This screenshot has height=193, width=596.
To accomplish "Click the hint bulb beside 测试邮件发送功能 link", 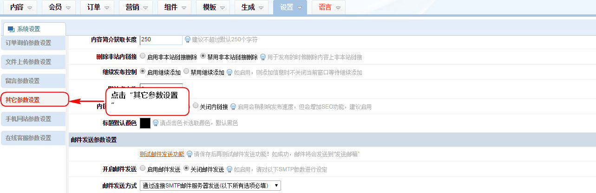I will tap(189, 154).
